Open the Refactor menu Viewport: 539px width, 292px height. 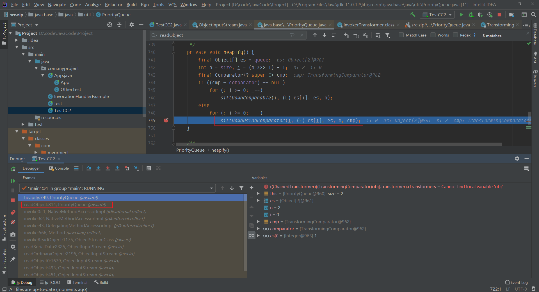113,4
